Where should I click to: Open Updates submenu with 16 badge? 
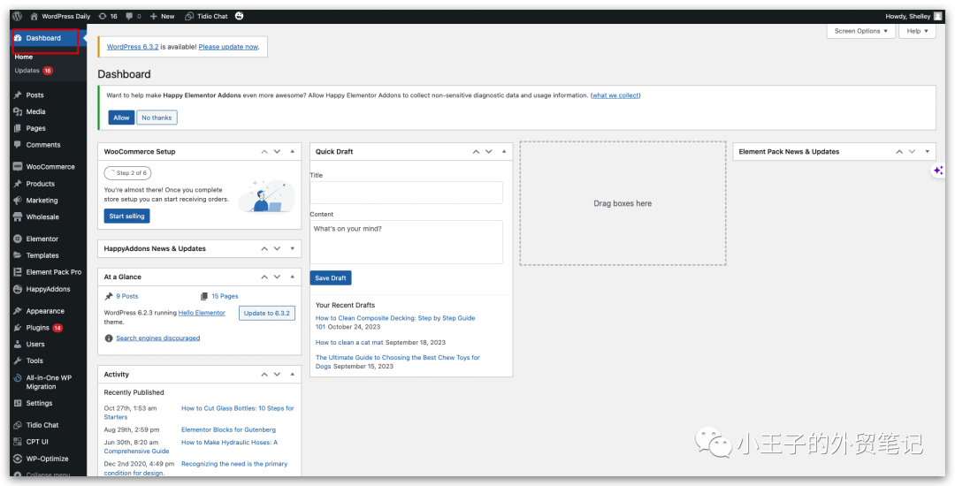(34, 71)
